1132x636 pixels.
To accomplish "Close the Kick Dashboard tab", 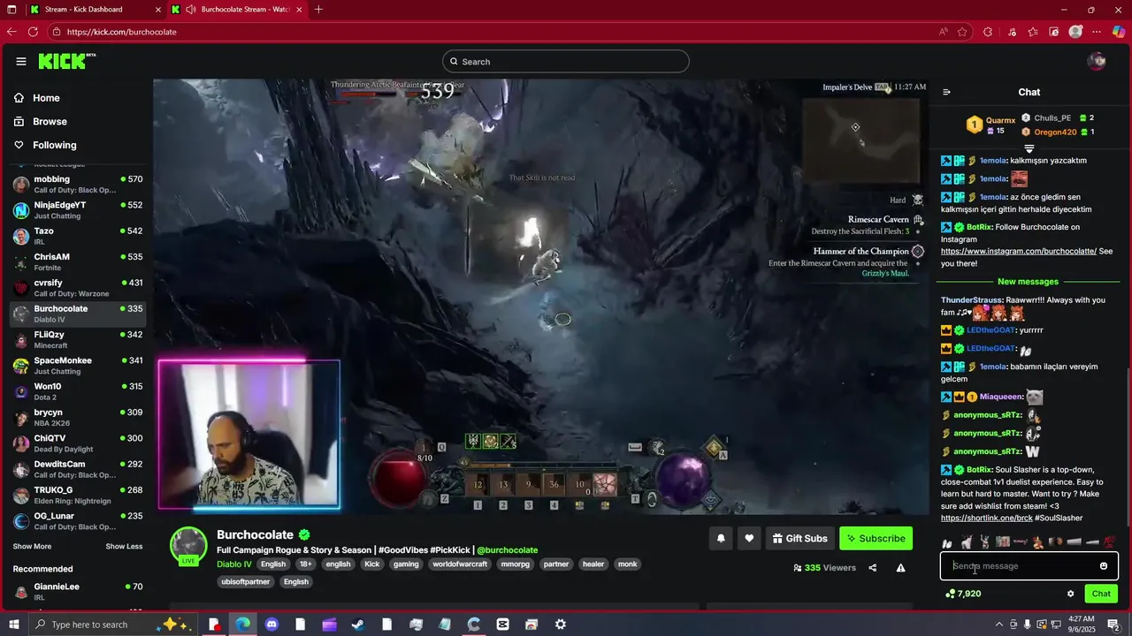I will point(158,10).
